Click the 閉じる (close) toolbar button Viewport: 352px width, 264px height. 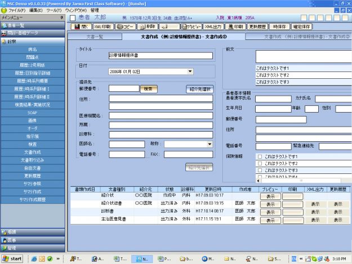coord(81,26)
